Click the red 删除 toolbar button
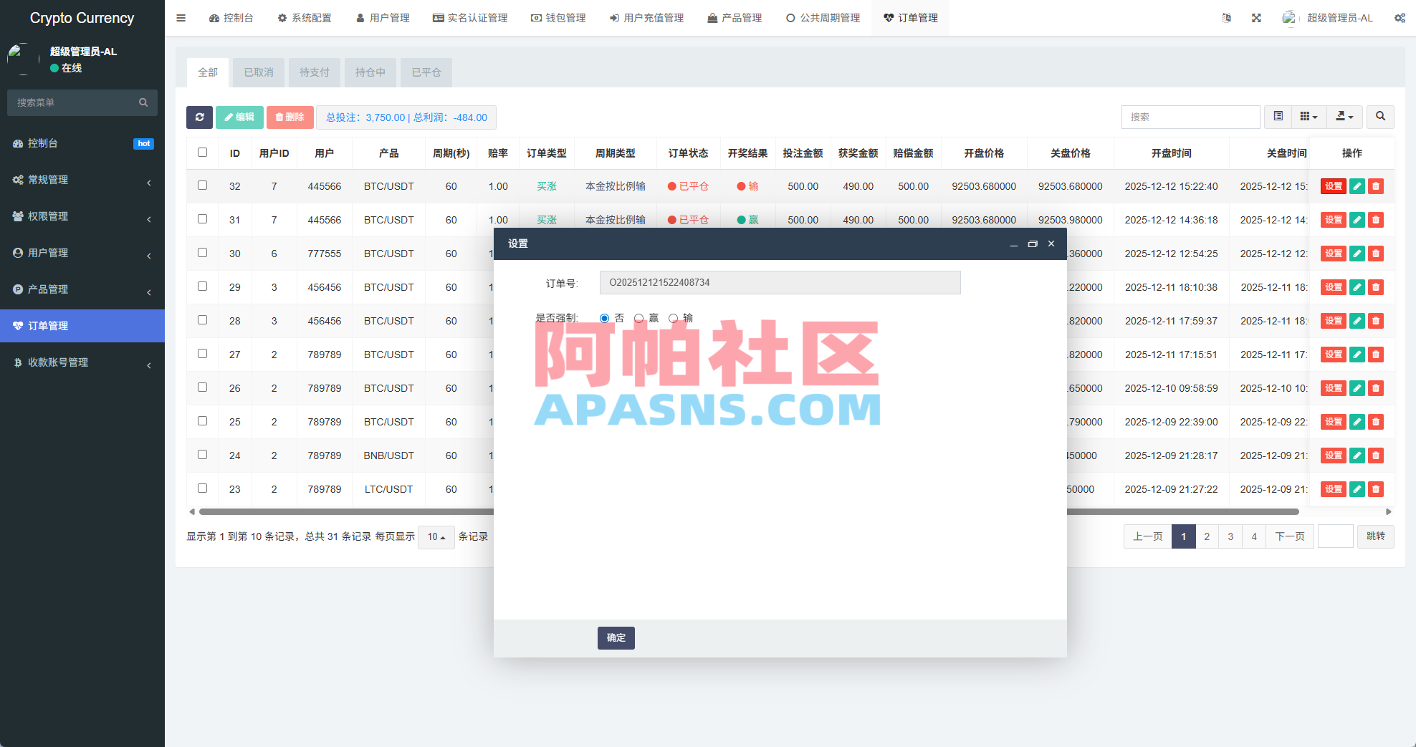 [290, 117]
